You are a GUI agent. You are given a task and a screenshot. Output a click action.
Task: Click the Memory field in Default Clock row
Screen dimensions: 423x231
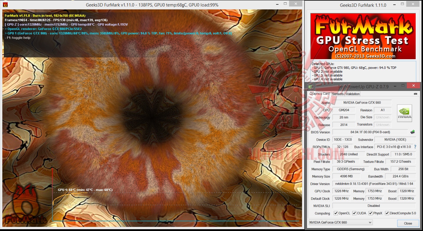click(374, 199)
